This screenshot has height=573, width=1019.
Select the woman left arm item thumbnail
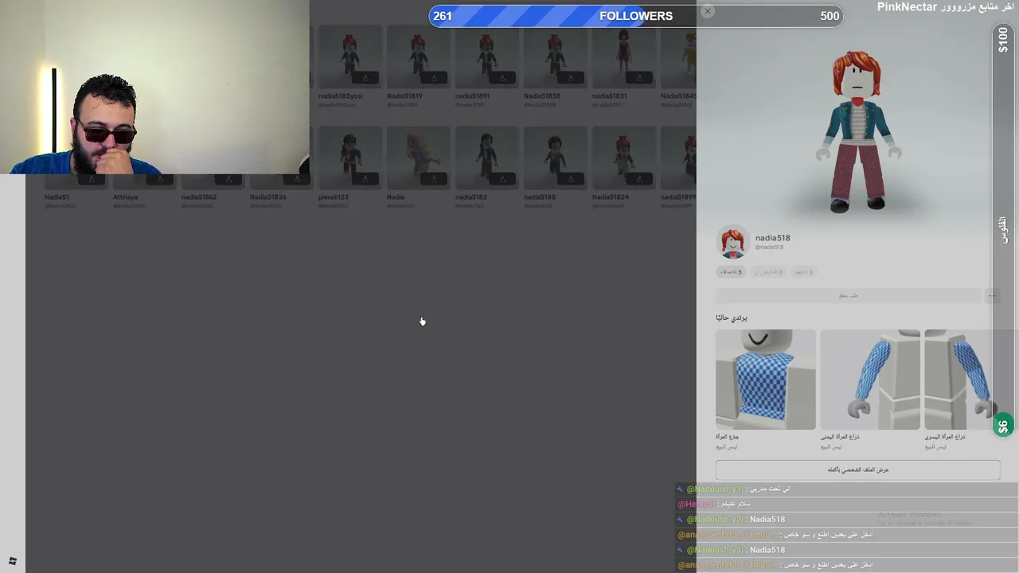coord(962,380)
